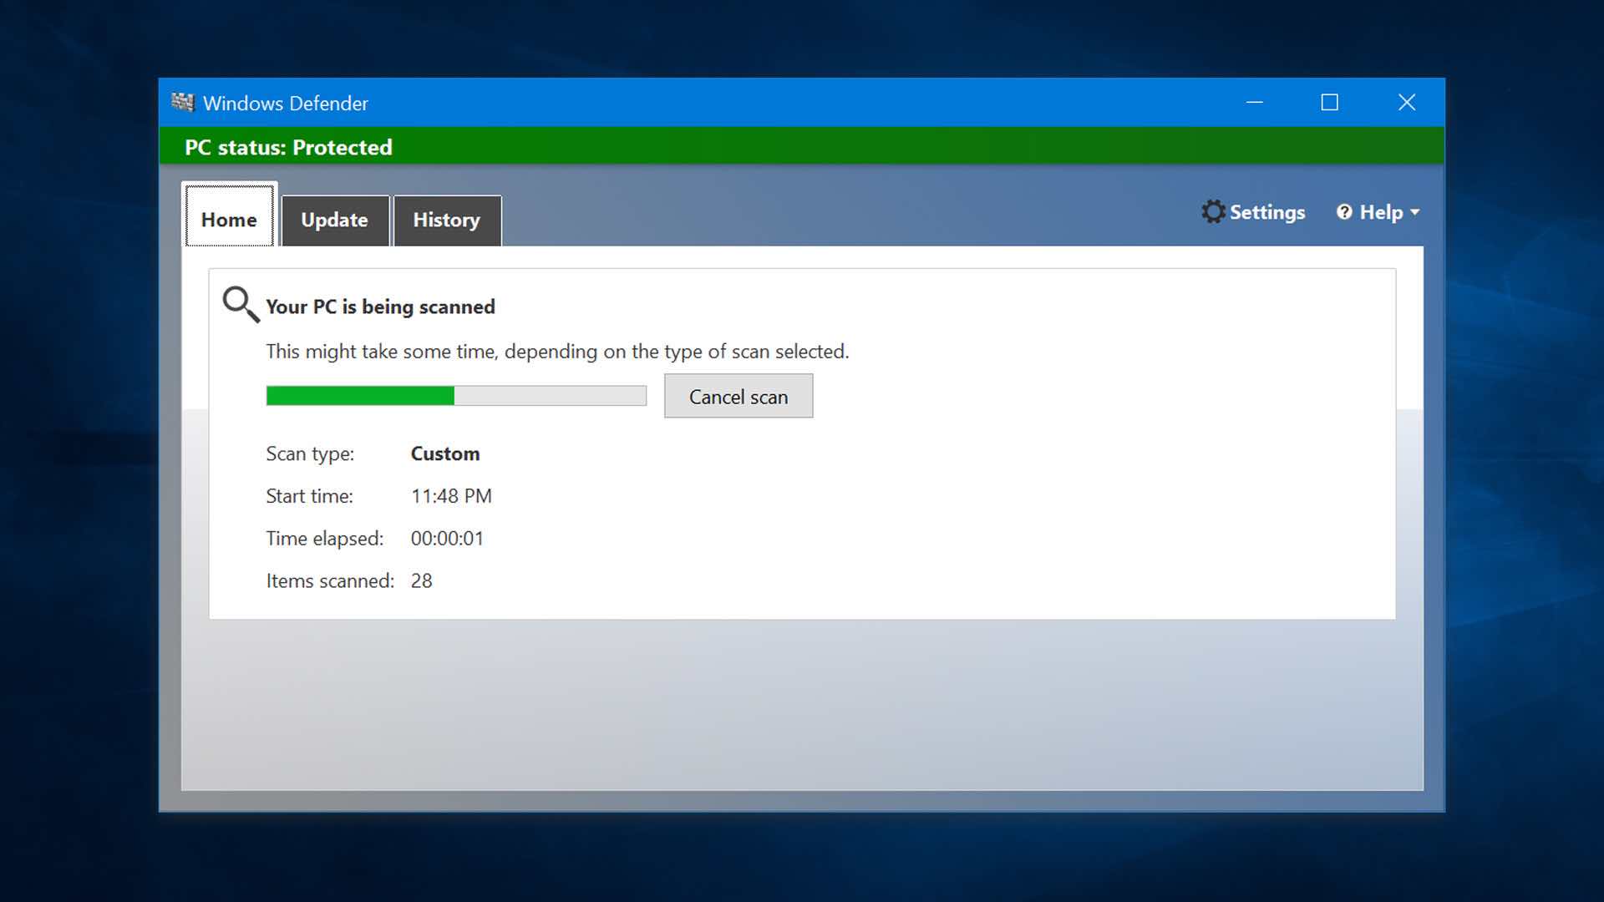Click the Update tab icon

point(334,218)
